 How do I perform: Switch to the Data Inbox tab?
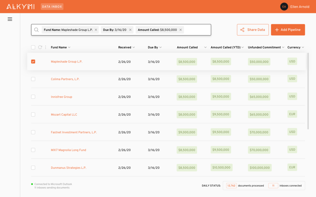tap(52, 6)
